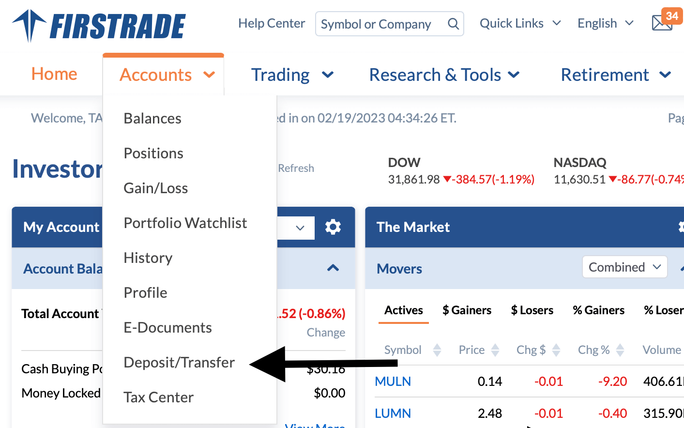Select Deposit/Transfer from Accounts menu
684x428 pixels.
click(179, 362)
